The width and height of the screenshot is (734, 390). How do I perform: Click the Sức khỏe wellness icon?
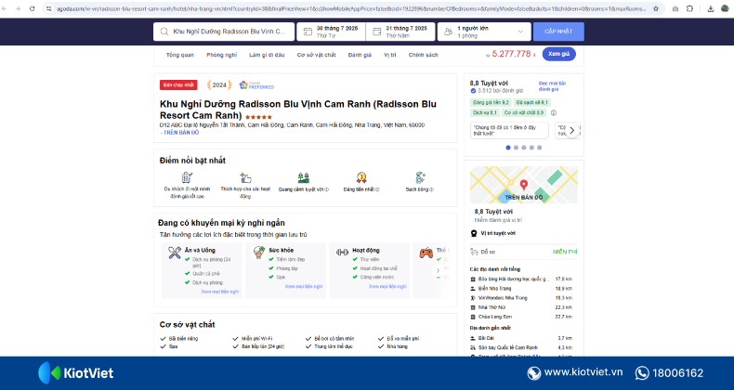(x=259, y=253)
